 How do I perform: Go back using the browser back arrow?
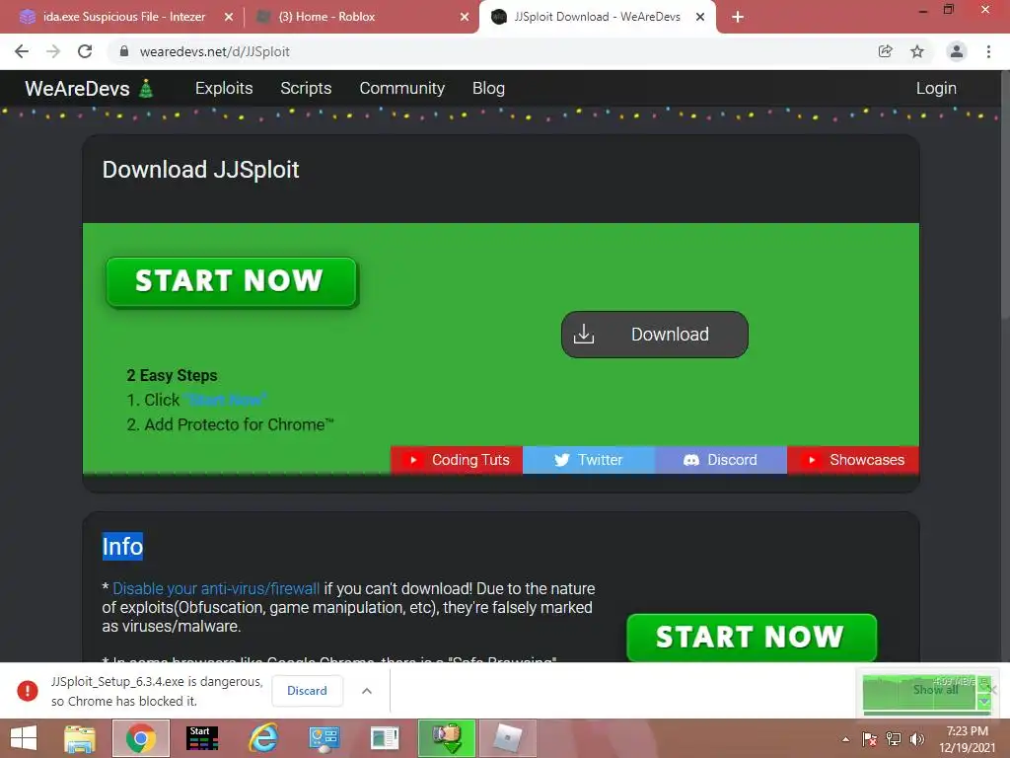coord(22,51)
